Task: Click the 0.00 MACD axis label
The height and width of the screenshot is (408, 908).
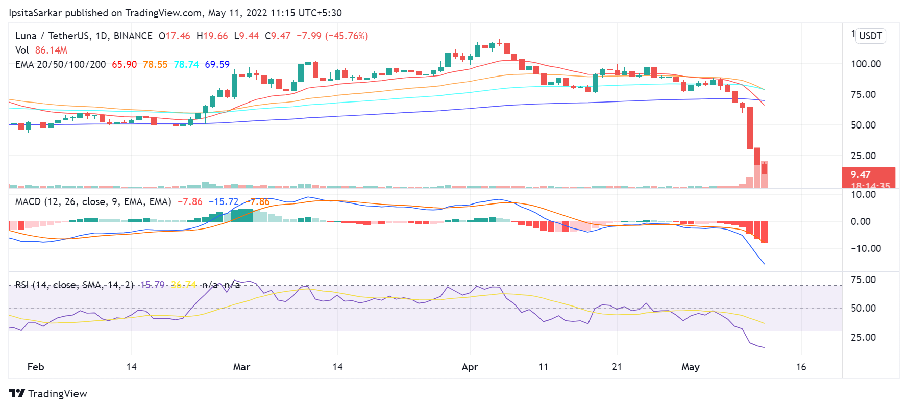Action: coord(861,221)
